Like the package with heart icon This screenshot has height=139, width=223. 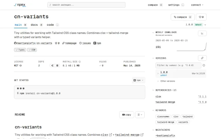(x=201, y=17)
